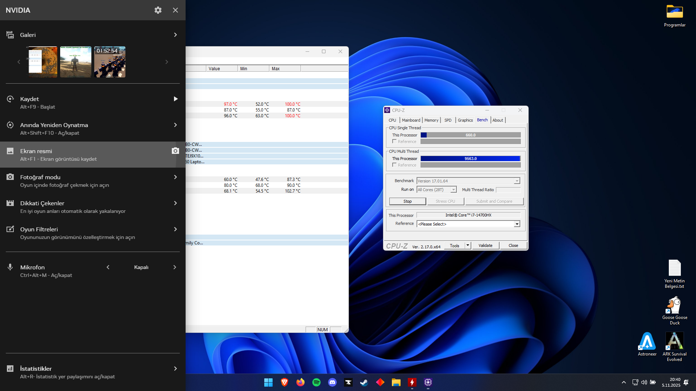Click the CPU-Z Close button

pyautogui.click(x=513, y=245)
